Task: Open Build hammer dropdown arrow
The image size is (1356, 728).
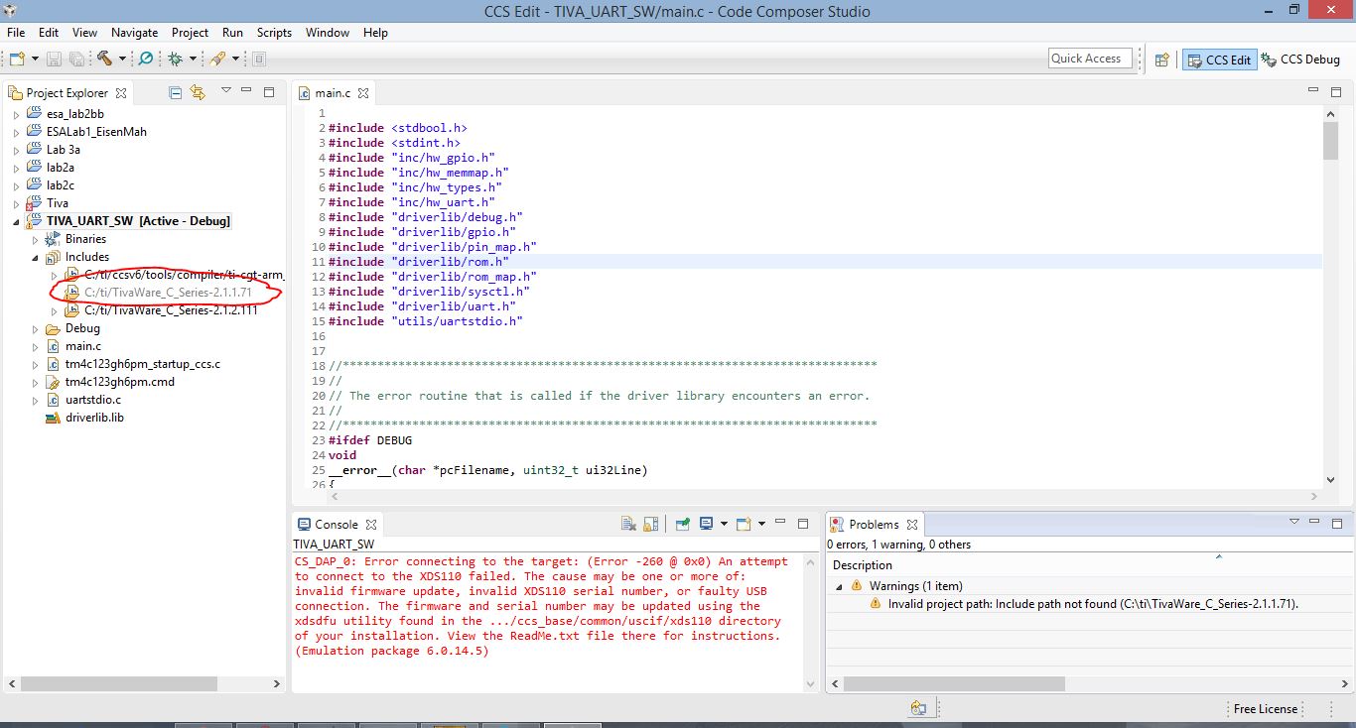Action: tap(121, 60)
